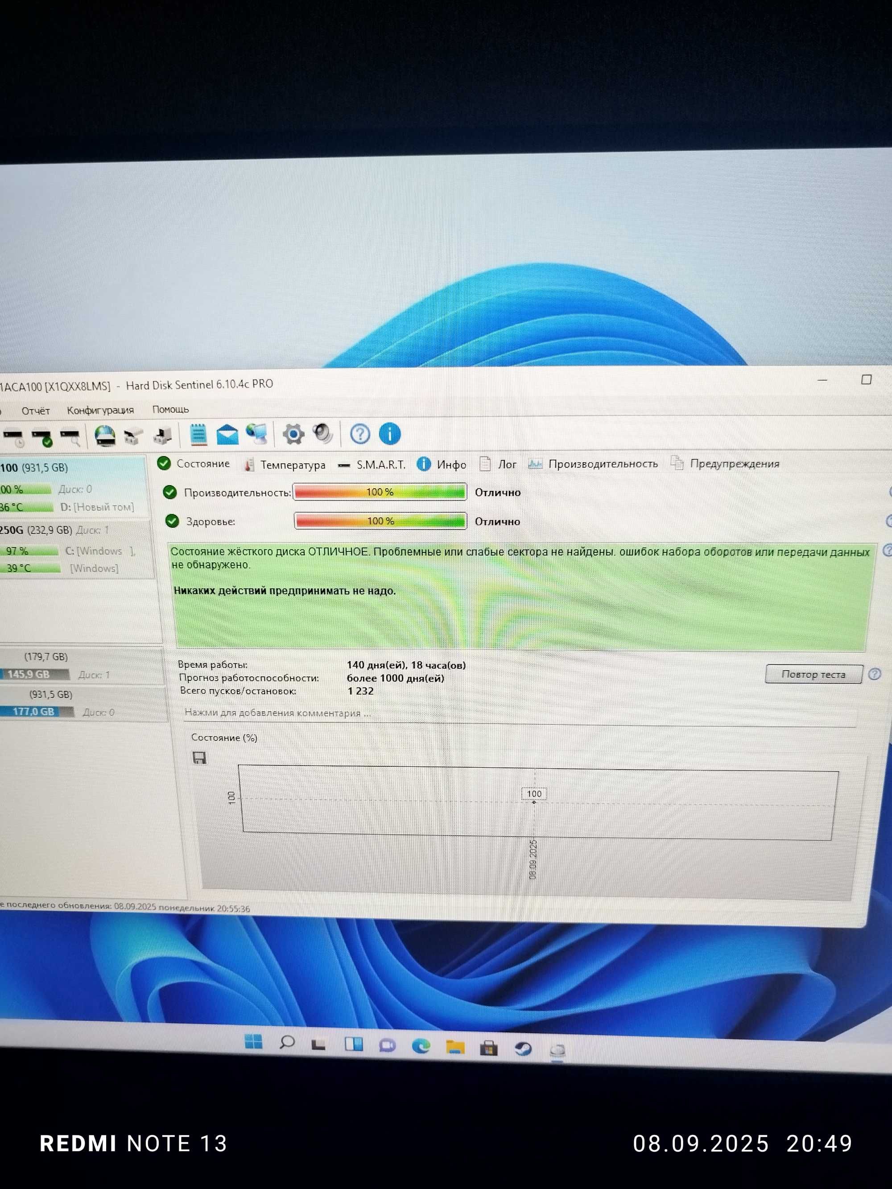Open the Предупреждения tab
Screen dimensions: 892x1189
(x=724, y=463)
